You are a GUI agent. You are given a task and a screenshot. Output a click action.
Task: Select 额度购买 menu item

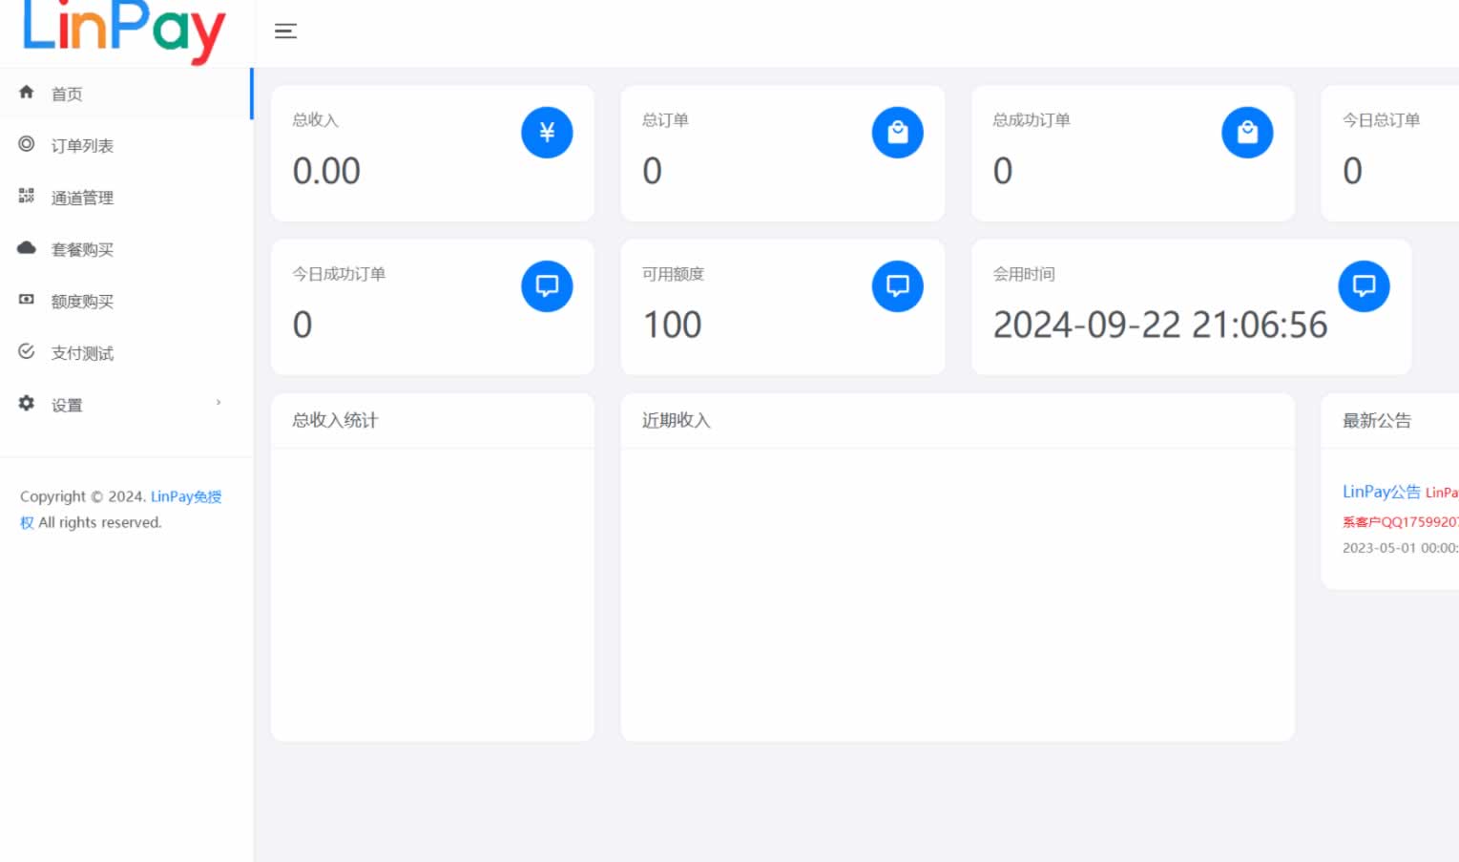click(x=82, y=302)
